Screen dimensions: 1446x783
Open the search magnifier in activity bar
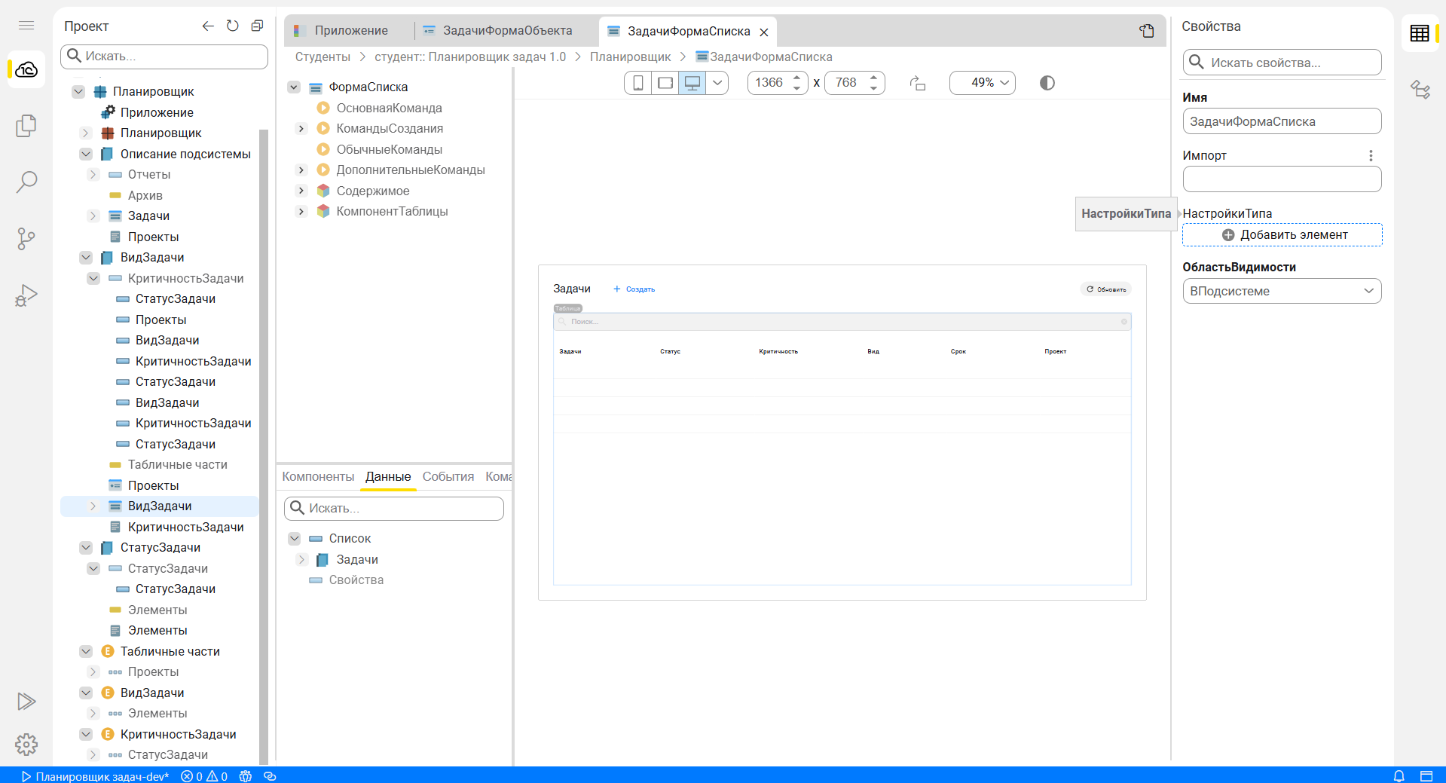(26, 182)
